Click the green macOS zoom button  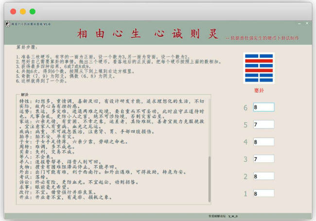[33, 11]
